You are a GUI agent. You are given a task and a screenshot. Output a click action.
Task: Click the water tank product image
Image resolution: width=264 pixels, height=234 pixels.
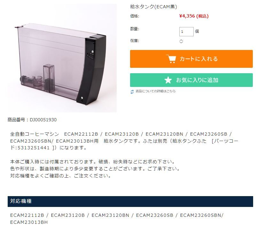point(62,58)
